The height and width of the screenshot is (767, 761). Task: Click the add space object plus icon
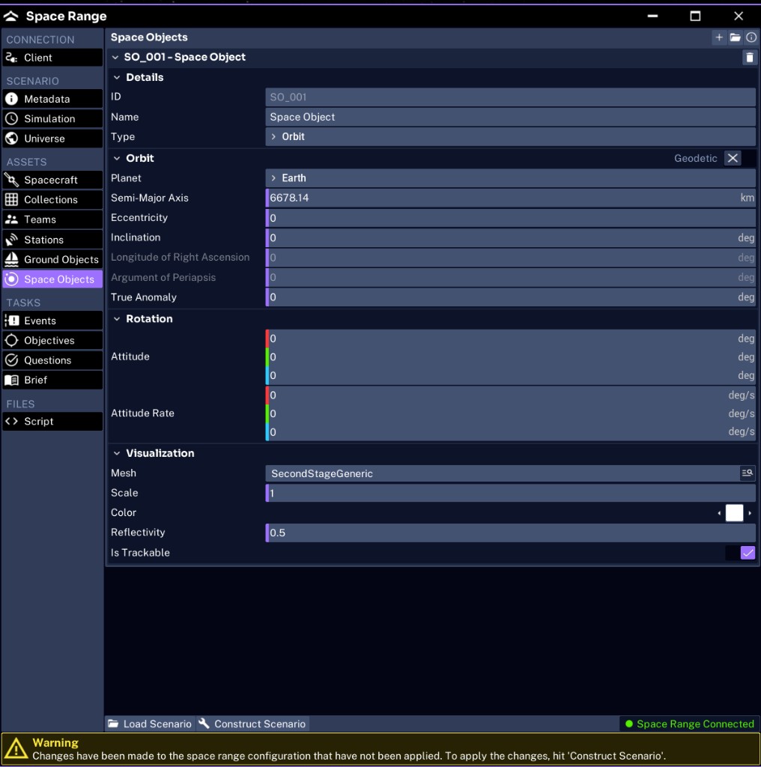tap(719, 37)
